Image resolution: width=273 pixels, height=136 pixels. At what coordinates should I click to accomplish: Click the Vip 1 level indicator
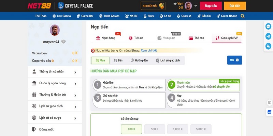click(178, 4)
